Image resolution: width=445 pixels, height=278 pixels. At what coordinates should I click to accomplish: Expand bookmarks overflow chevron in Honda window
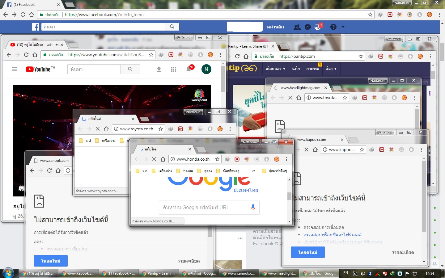click(254, 171)
